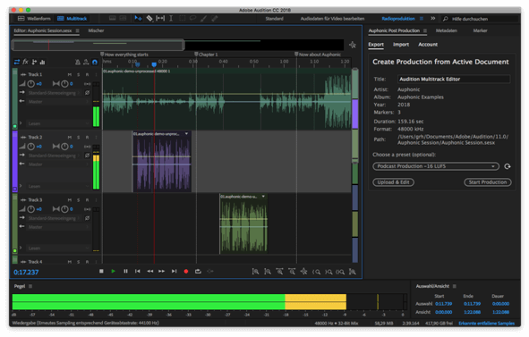Solo Track 1 with the S button
This screenshot has width=529, height=337.
point(78,74)
